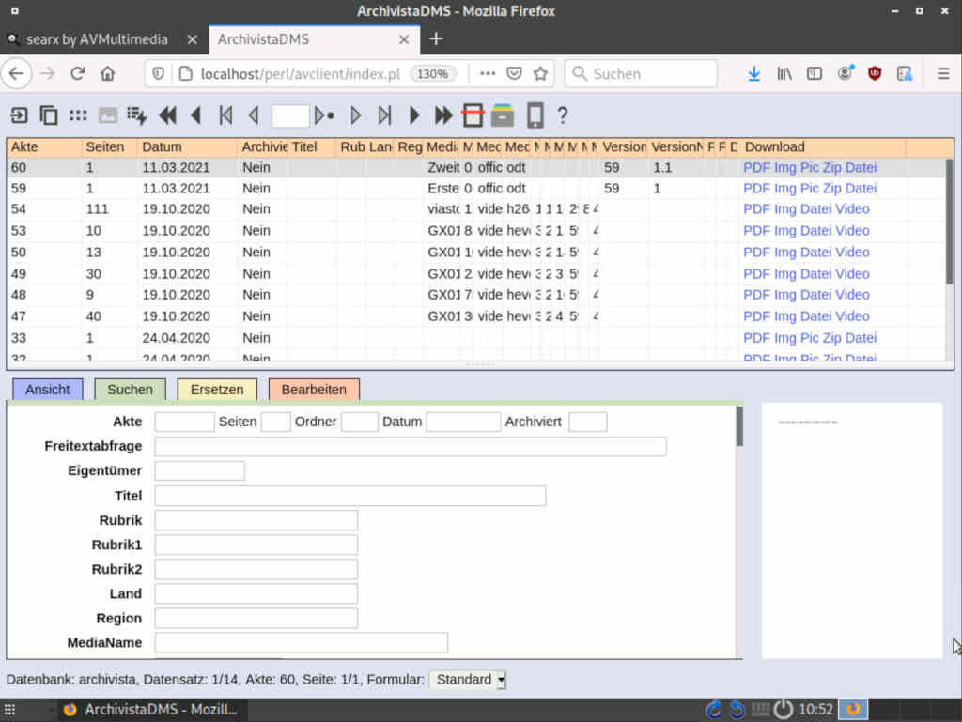Click the greyed image view icon

[108, 115]
